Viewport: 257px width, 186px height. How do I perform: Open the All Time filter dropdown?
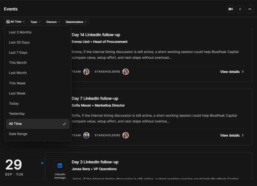[16, 22]
